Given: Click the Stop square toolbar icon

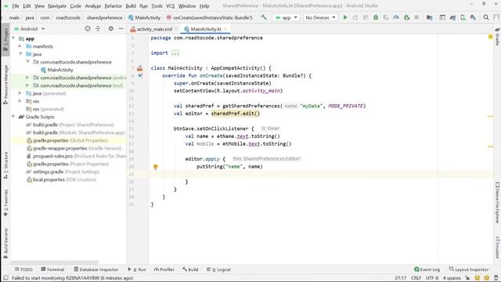Looking at the screenshot, I should [x=416, y=17].
